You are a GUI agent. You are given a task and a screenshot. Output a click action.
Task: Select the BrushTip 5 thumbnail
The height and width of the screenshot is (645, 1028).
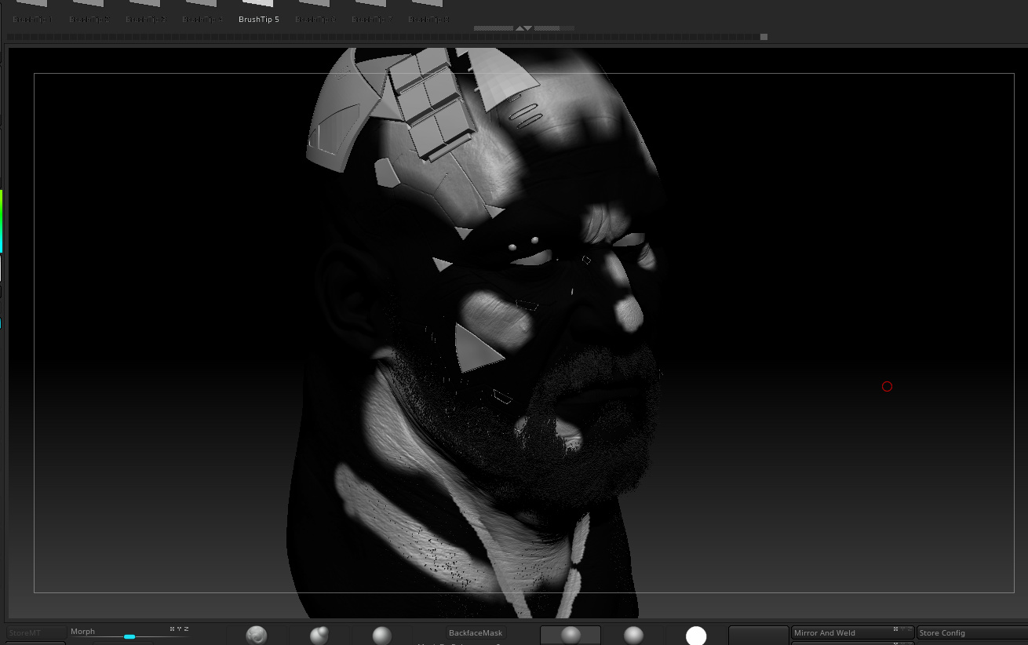(259, 12)
